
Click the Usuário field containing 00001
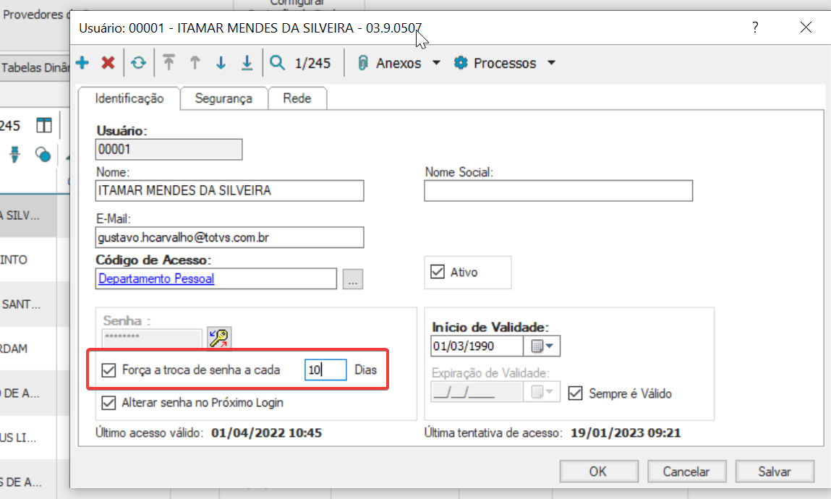tap(169, 150)
